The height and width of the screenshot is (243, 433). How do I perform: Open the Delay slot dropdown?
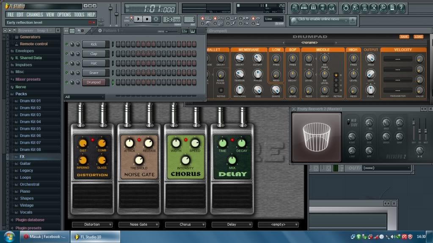pyautogui.click(x=232, y=224)
